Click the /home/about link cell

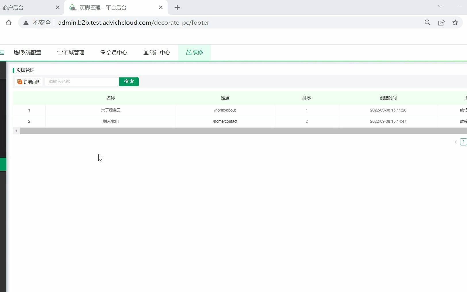click(x=225, y=110)
